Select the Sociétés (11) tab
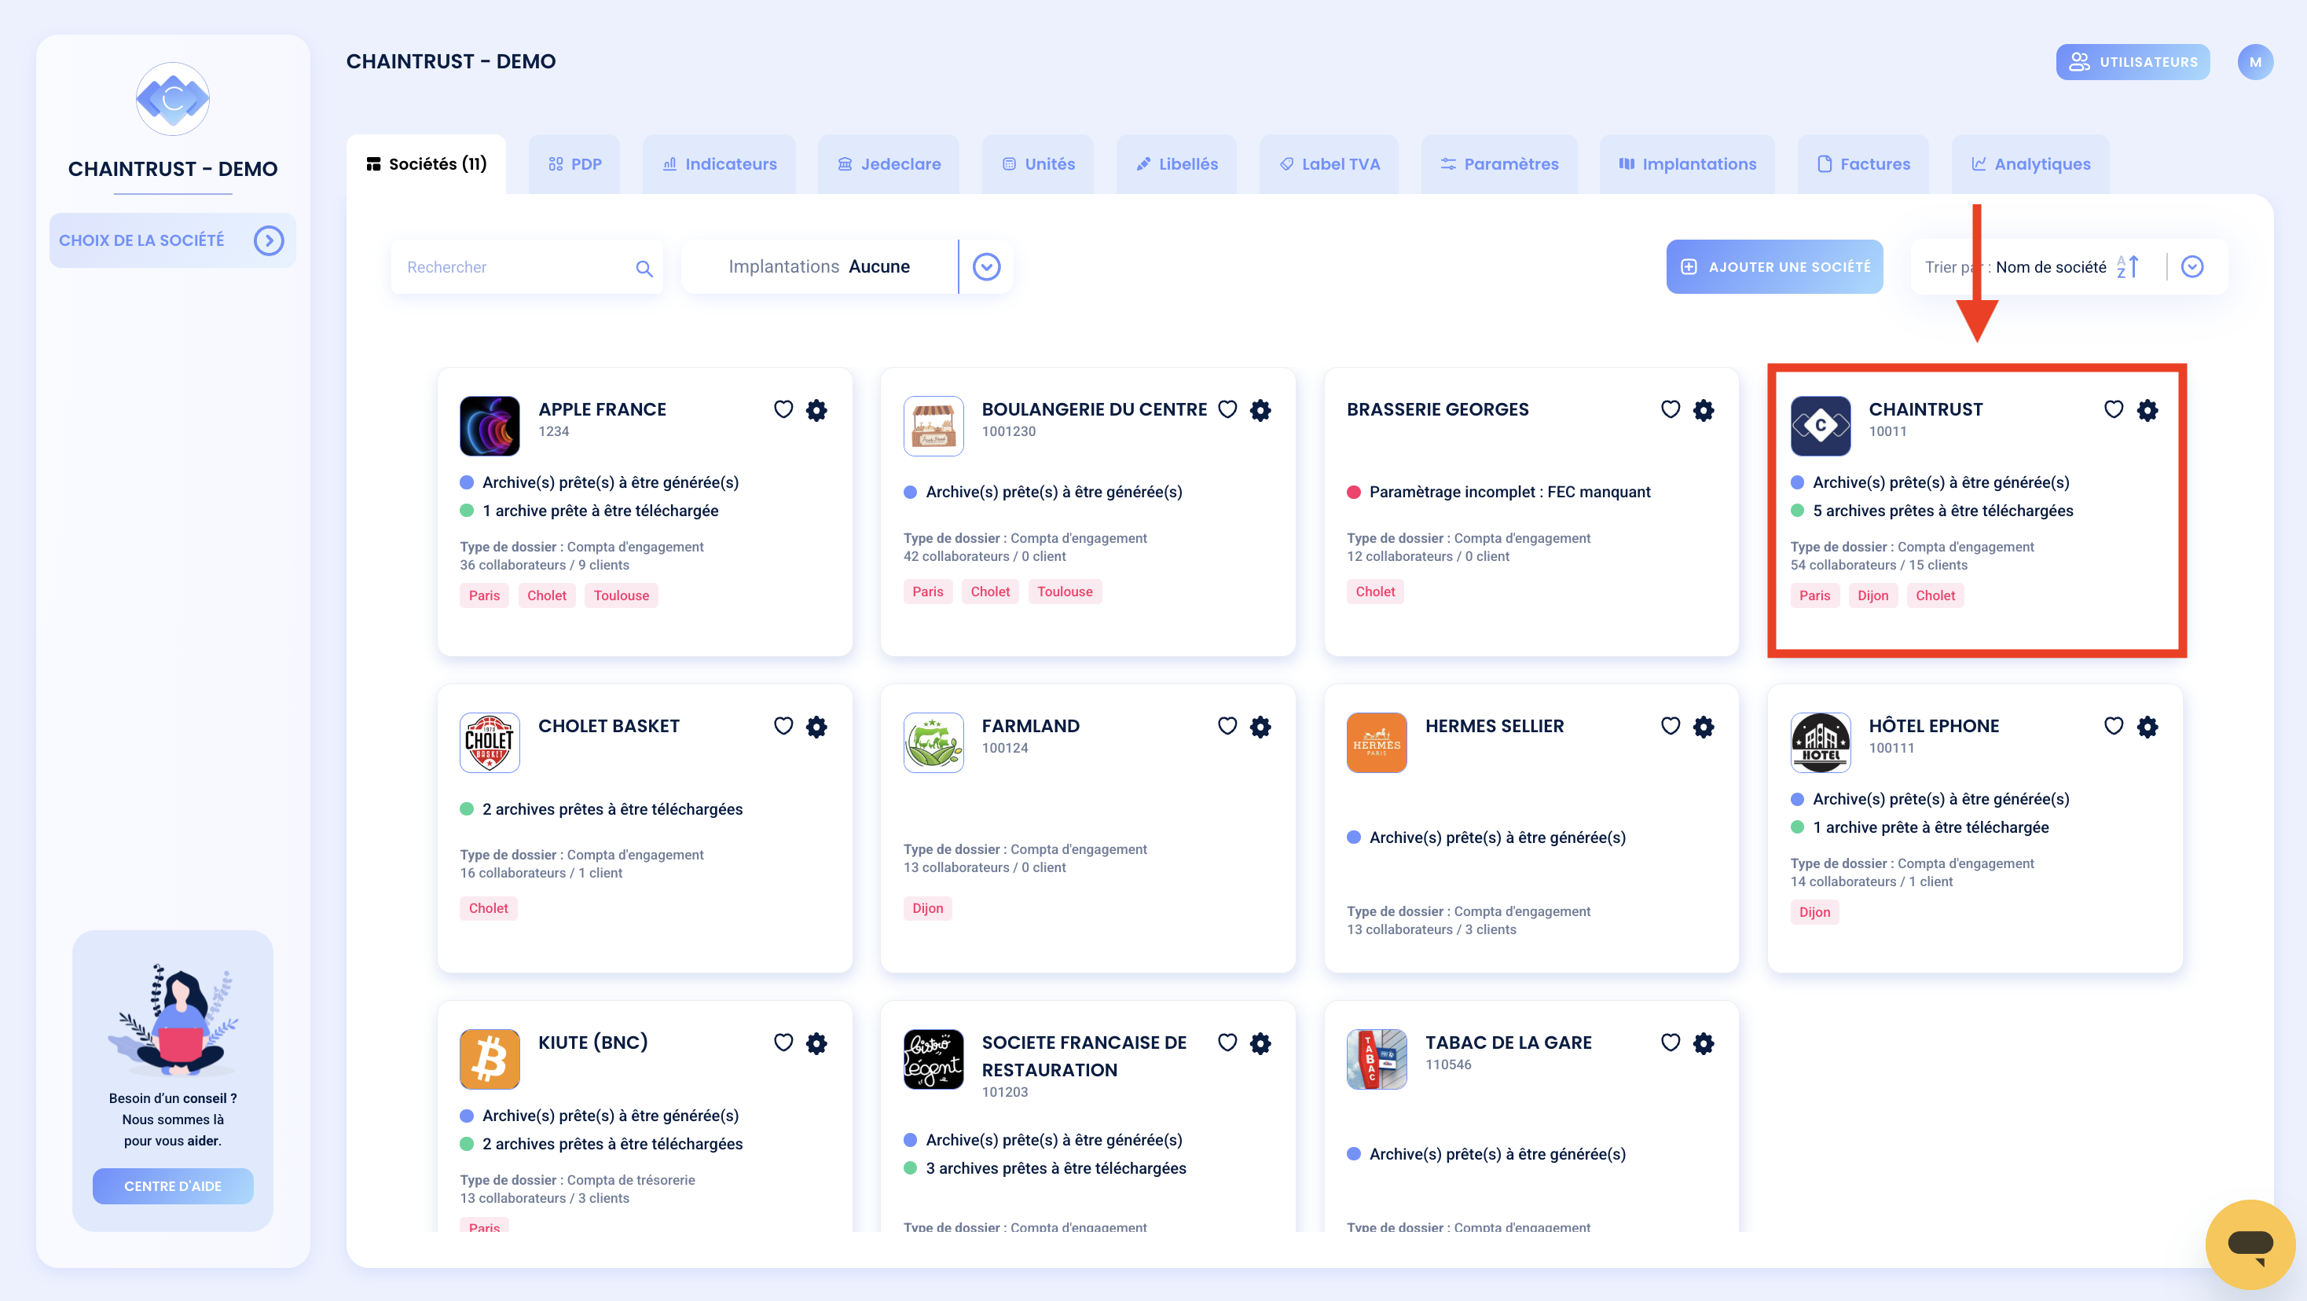Screen dimensions: 2307x1301 point(427,164)
